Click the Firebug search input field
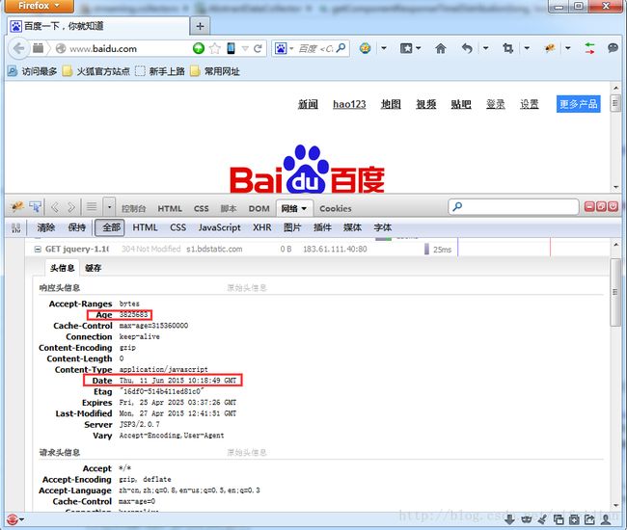 click(x=513, y=207)
